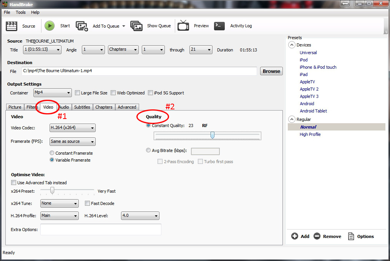Open the Tools menu
The image size is (390, 261).
(x=21, y=12)
